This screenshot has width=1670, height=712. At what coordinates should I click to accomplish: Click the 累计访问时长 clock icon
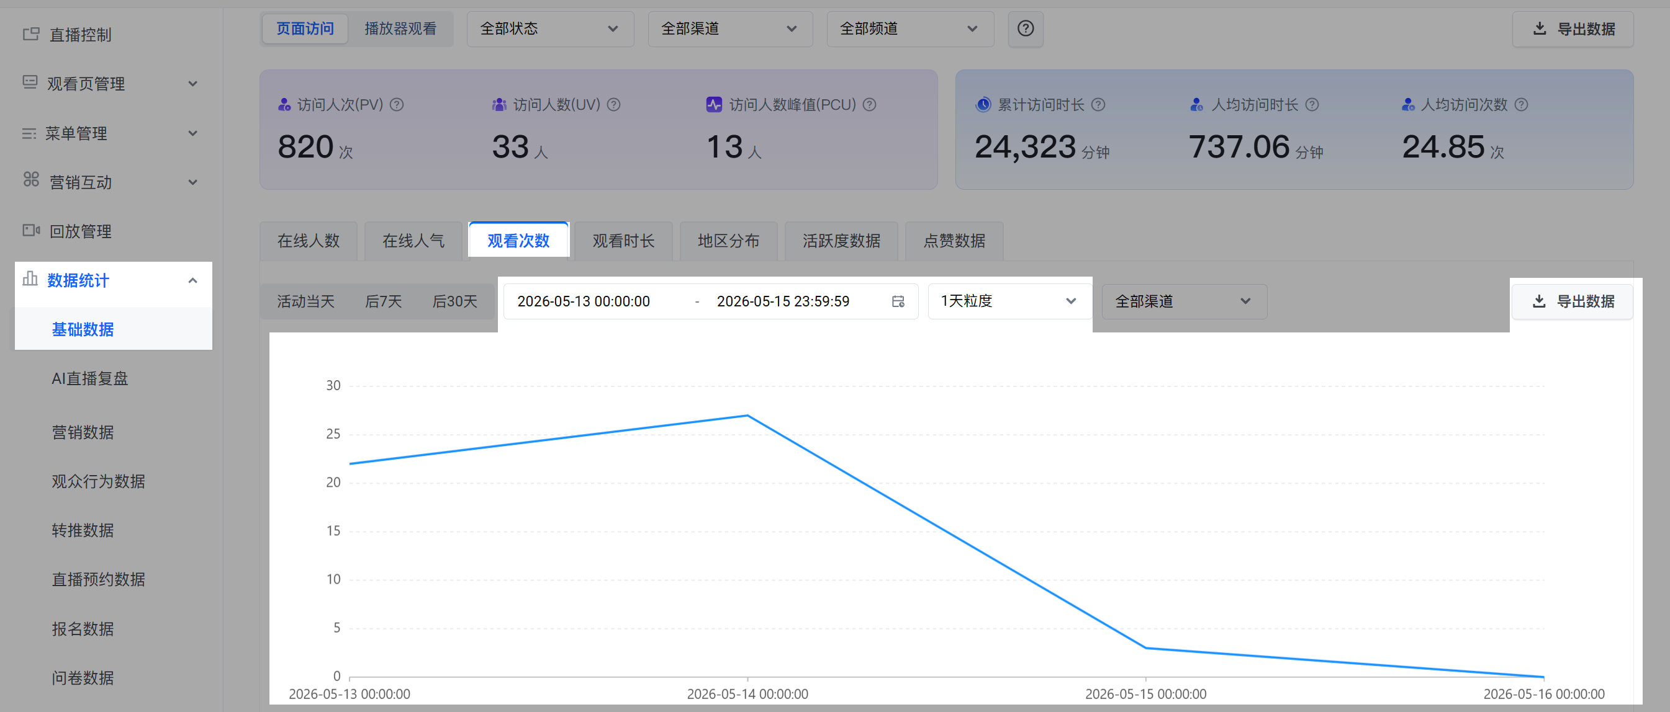coord(983,104)
